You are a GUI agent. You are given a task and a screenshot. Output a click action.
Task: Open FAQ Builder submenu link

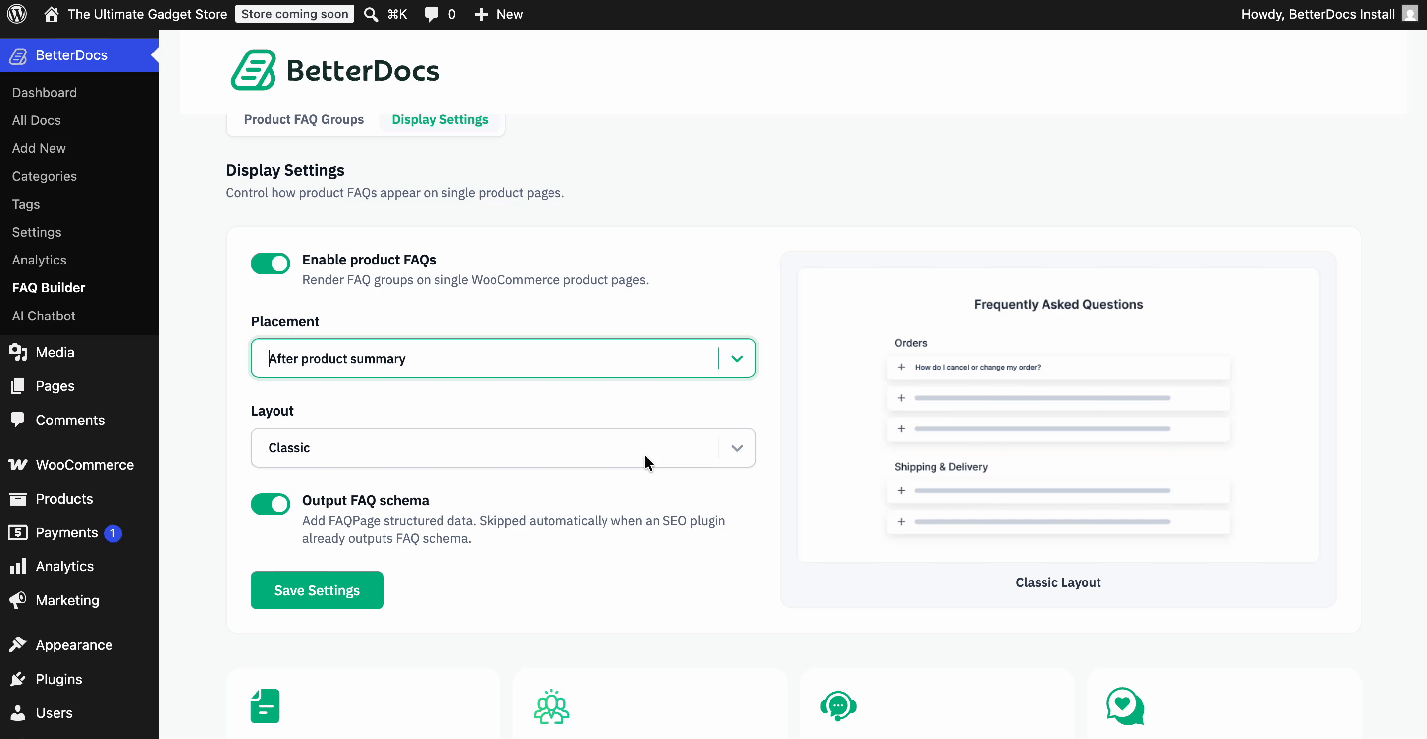click(49, 288)
